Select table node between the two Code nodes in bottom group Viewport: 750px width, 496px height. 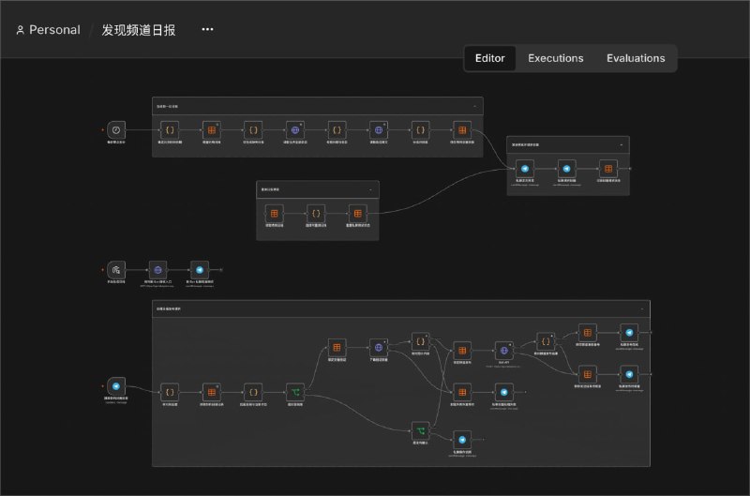pos(212,392)
